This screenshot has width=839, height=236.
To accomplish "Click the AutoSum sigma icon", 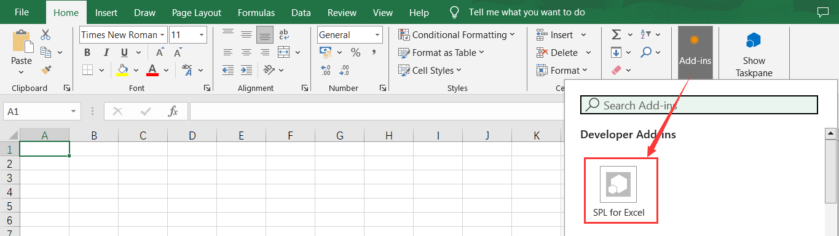I will [x=616, y=35].
